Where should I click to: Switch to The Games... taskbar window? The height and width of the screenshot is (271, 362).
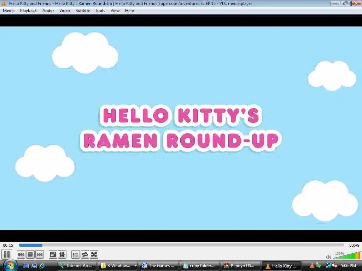tap(159, 266)
